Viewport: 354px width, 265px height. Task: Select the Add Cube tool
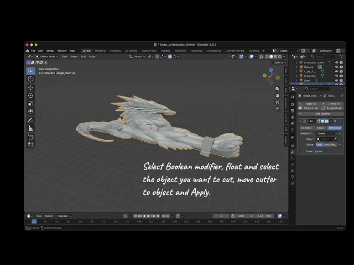31,137
